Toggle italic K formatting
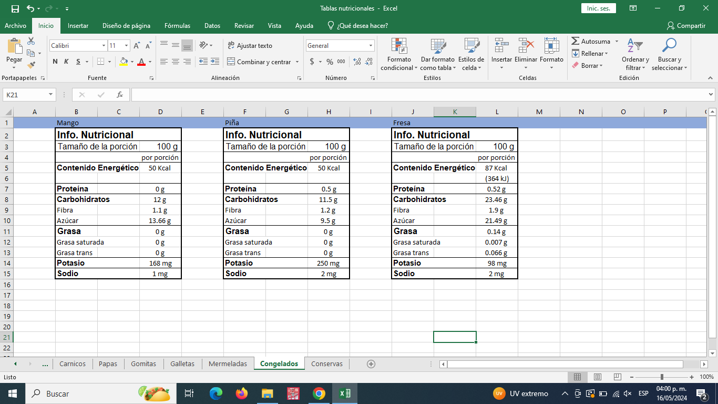This screenshot has height=404, width=718. 66,62
